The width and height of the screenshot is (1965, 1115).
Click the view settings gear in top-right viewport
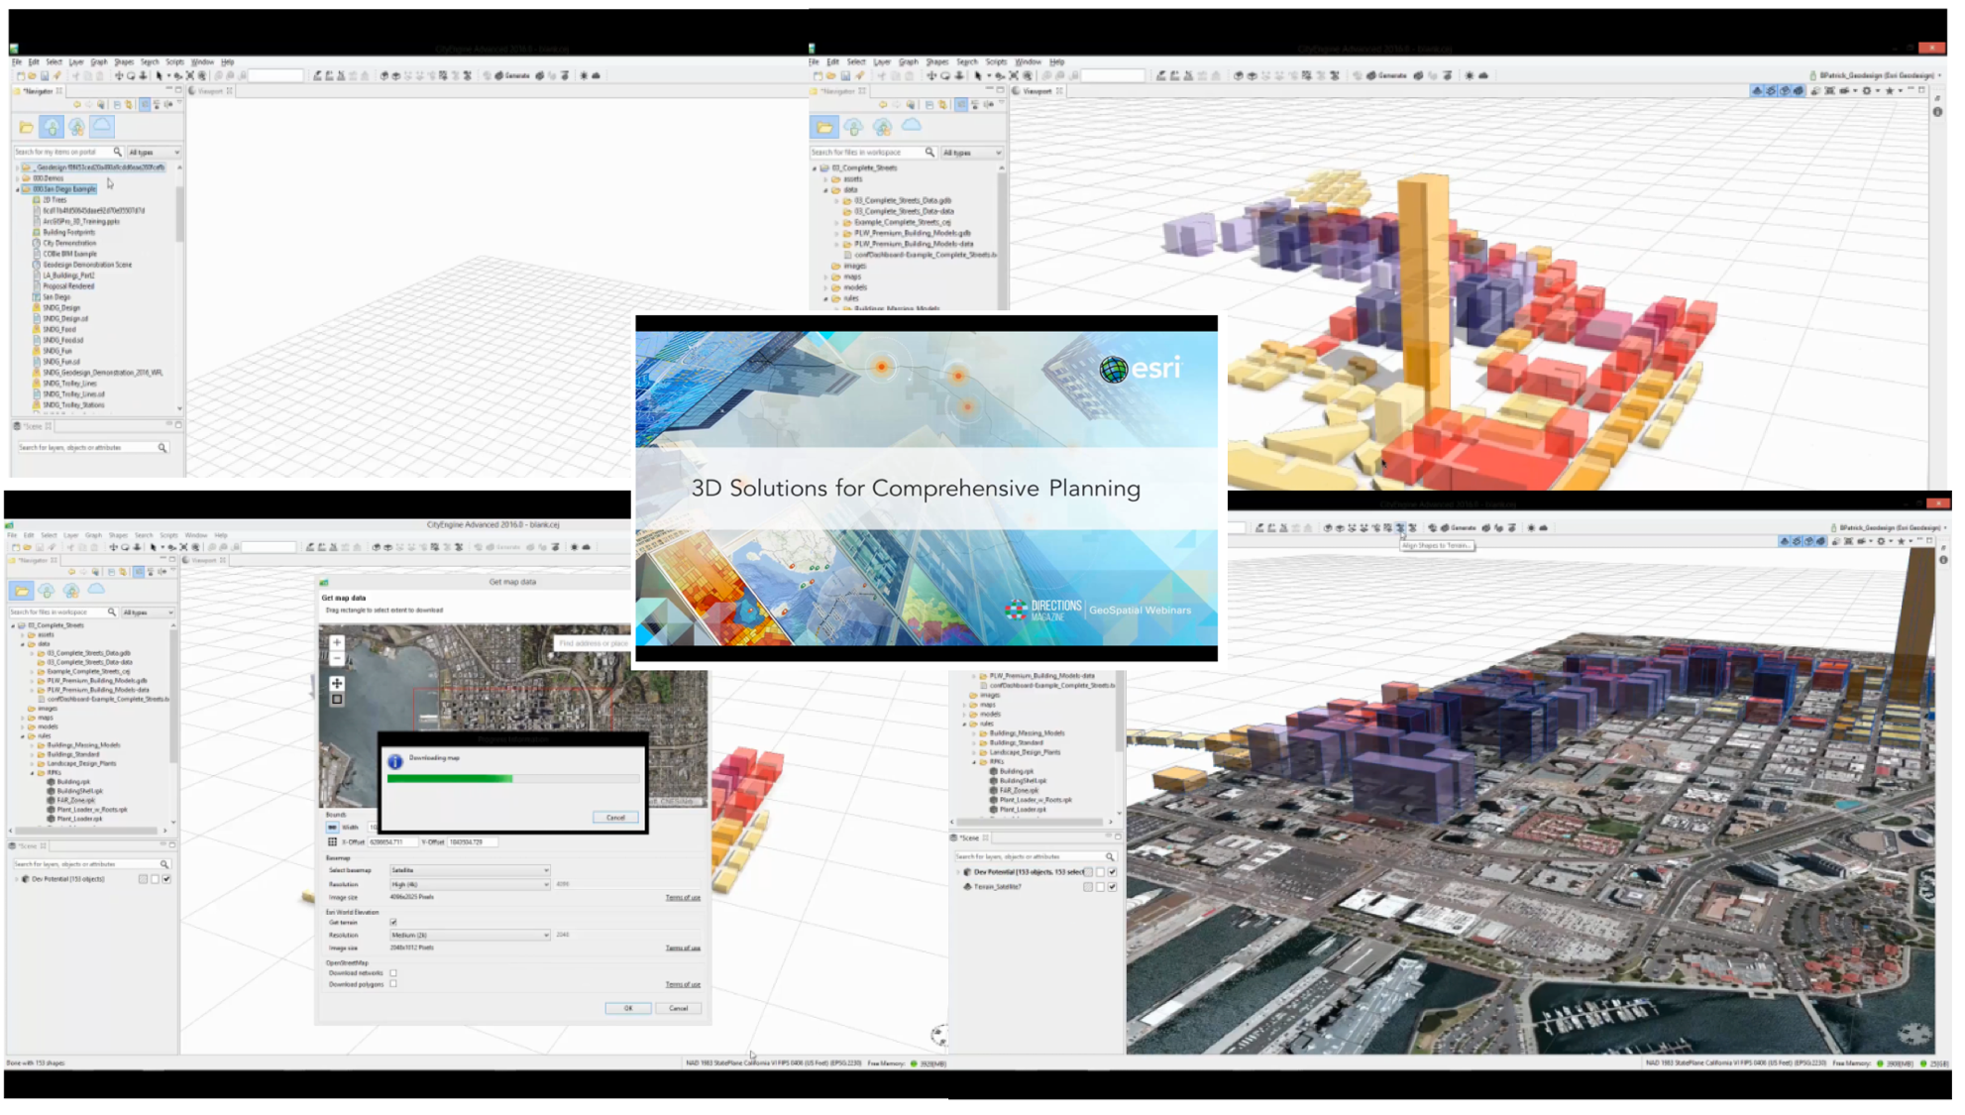pos(1867,90)
